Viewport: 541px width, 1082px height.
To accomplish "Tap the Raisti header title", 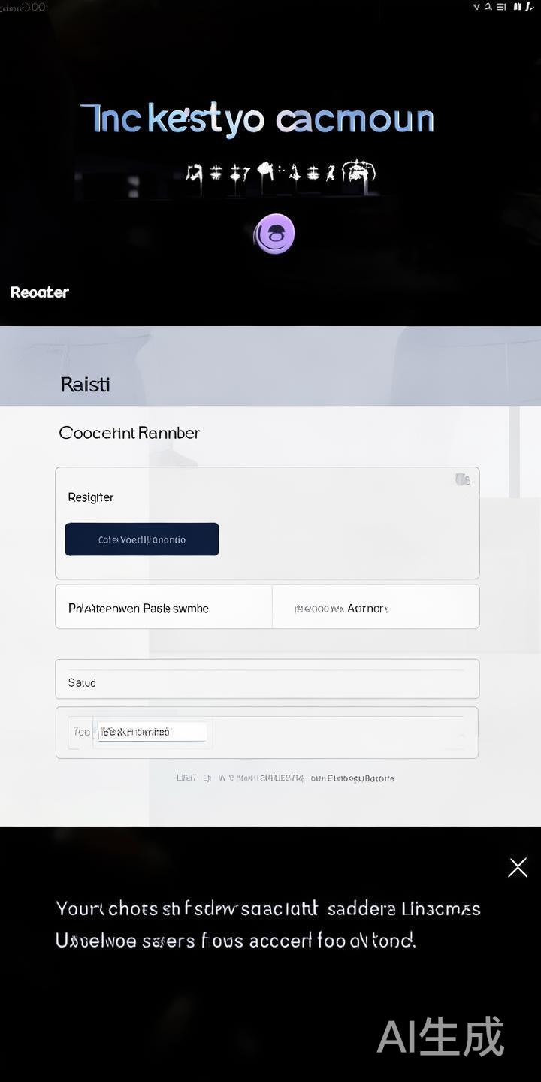I will click(85, 385).
